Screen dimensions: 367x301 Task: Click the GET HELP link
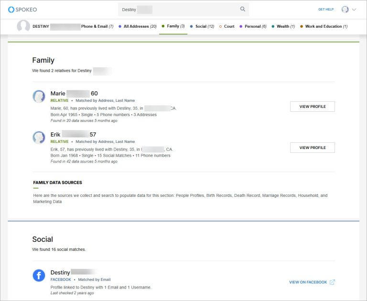click(326, 10)
